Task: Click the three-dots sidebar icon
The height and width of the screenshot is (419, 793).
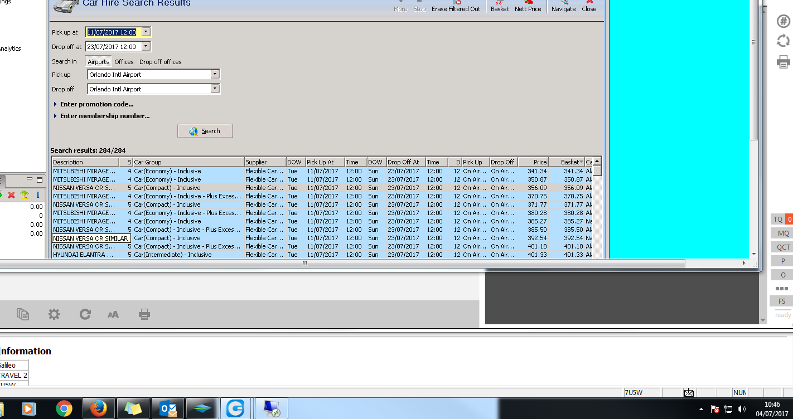Action: point(782,289)
